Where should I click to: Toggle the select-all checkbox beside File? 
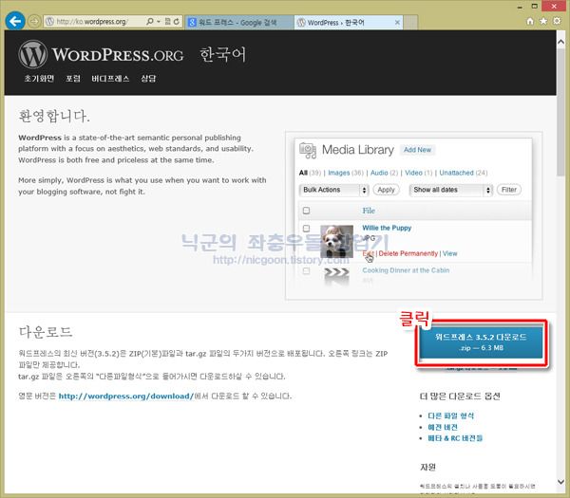(307, 211)
